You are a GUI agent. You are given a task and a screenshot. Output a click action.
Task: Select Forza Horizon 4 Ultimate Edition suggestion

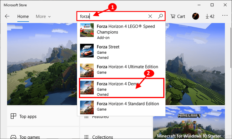click(121, 70)
